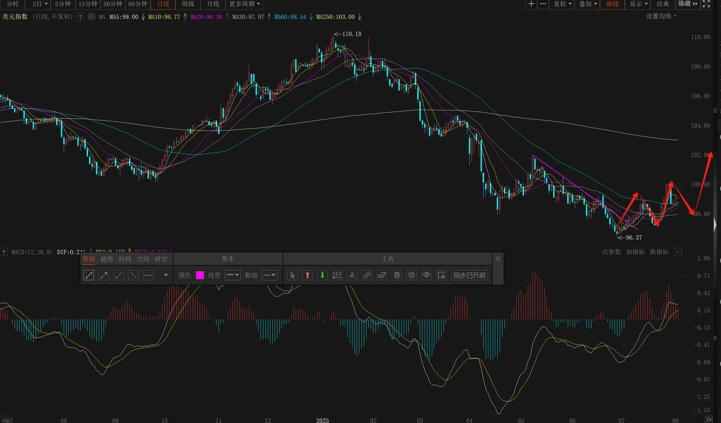Open the 5日 period dropdown
Viewport: 721px width, 423px height.
[39, 4]
